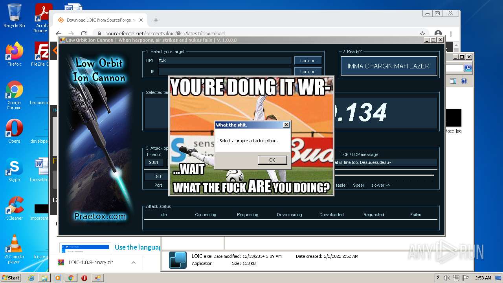Open Windows Explorer from the taskbar
Image resolution: width=503 pixels, height=283 pixels.
click(x=44, y=278)
